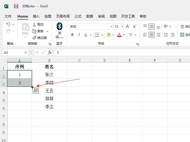Expand the Undo history dropdown
This screenshot has width=190, height=142.
(x=13, y=25)
